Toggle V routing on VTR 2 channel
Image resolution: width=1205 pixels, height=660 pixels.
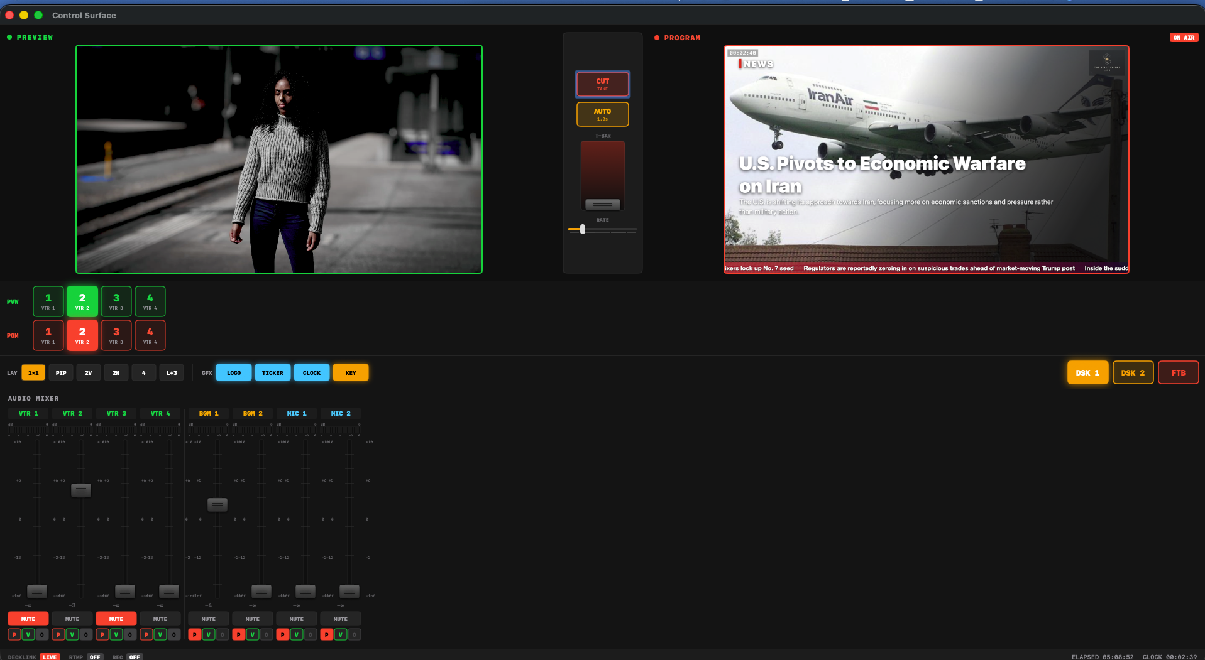[x=72, y=634]
